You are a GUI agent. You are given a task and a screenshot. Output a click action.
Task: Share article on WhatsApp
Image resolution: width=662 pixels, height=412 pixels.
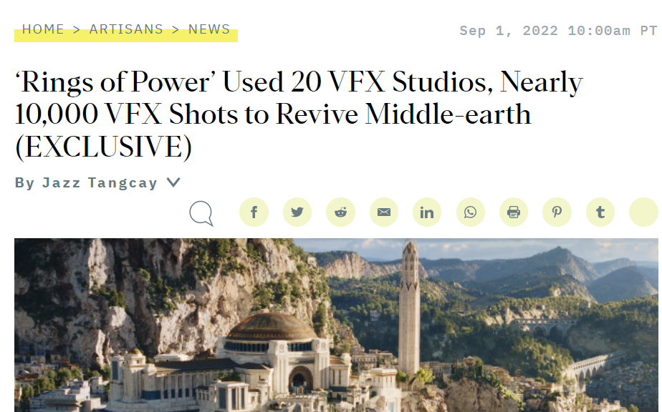470,212
